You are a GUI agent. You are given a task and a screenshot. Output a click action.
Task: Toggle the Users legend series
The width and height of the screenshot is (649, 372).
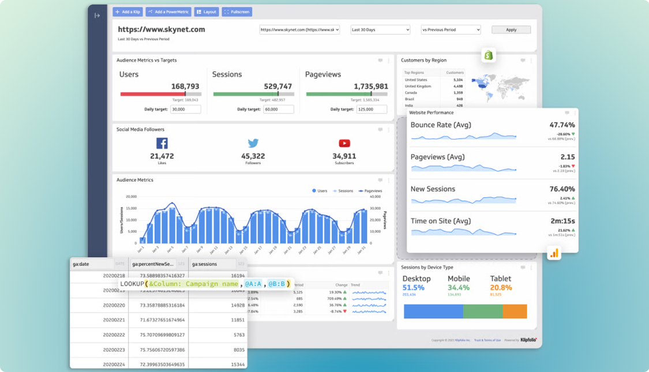[x=320, y=191]
